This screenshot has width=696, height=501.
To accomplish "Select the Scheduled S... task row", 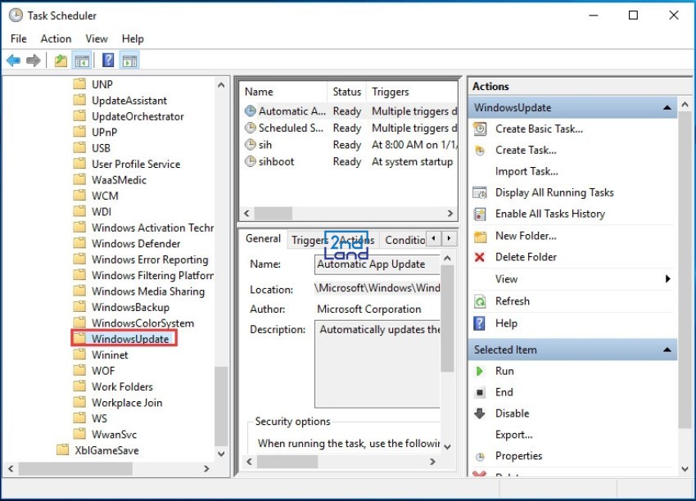I will [350, 128].
